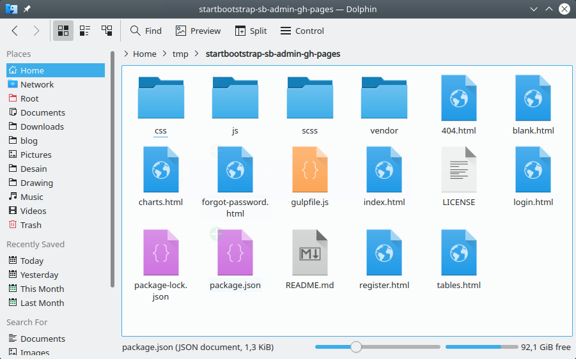Select the css folder icon
Image resolution: width=576 pixels, height=359 pixels.
coord(161,98)
